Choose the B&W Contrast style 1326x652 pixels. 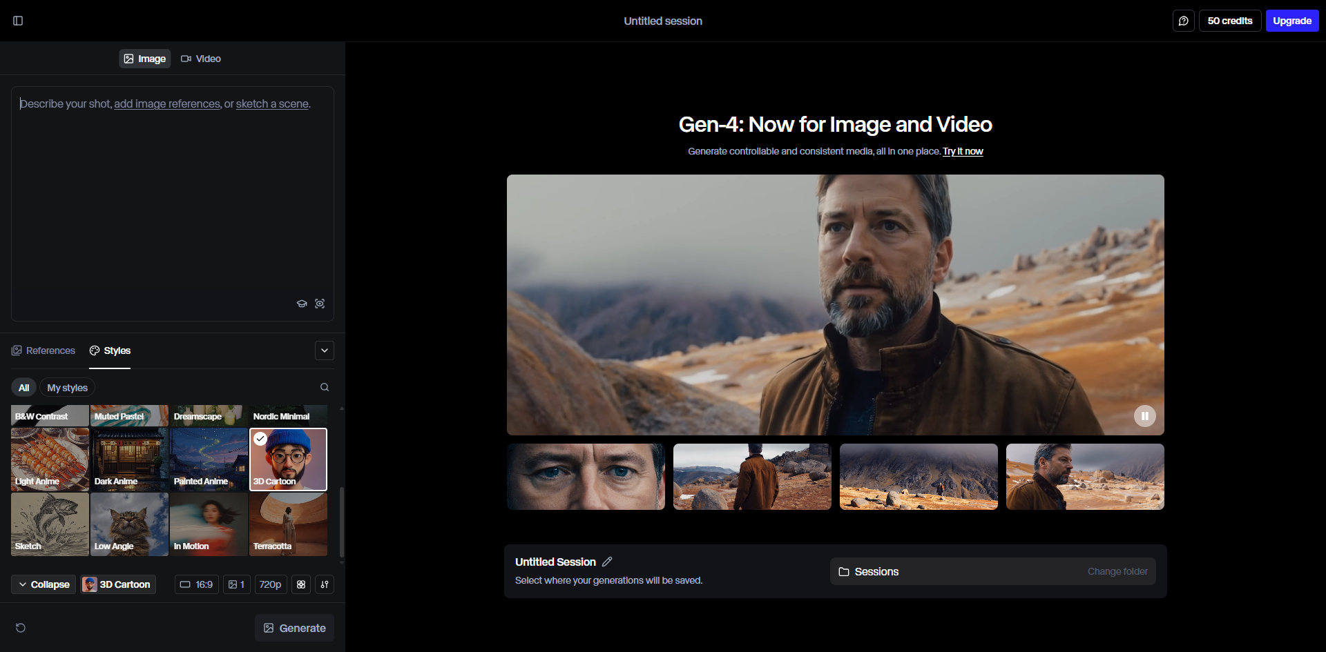tap(50, 415)
